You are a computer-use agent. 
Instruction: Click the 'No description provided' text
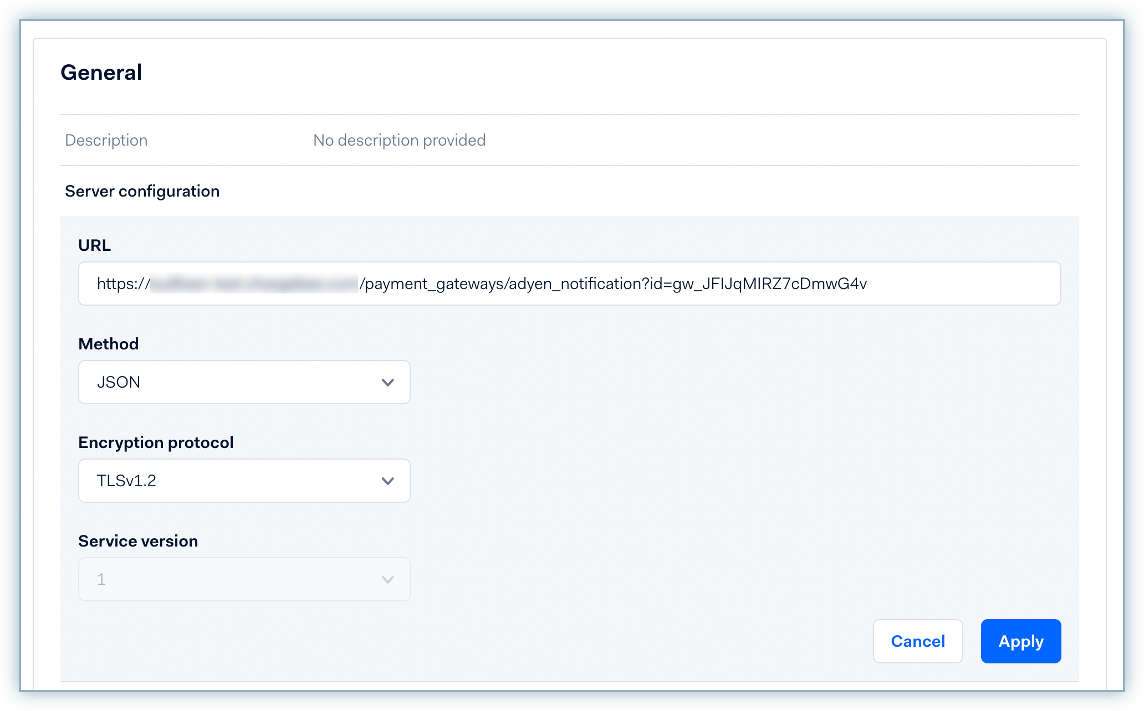pyautogui.click(x=399, y=140)
